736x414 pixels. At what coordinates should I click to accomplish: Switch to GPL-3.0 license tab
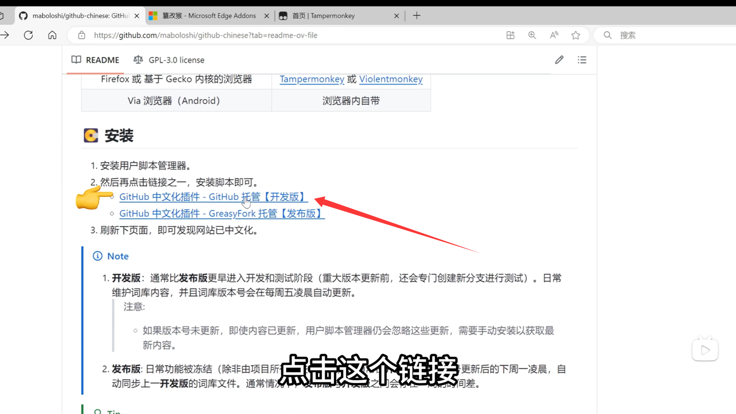point(169,60)
